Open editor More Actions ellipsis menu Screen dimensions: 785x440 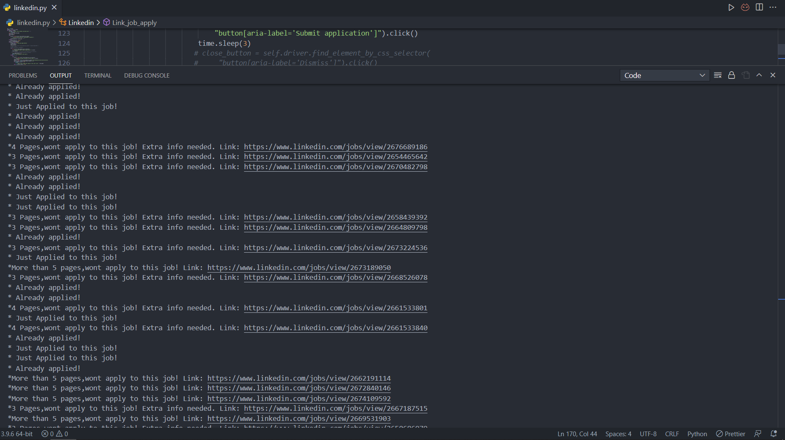[773, 7]
